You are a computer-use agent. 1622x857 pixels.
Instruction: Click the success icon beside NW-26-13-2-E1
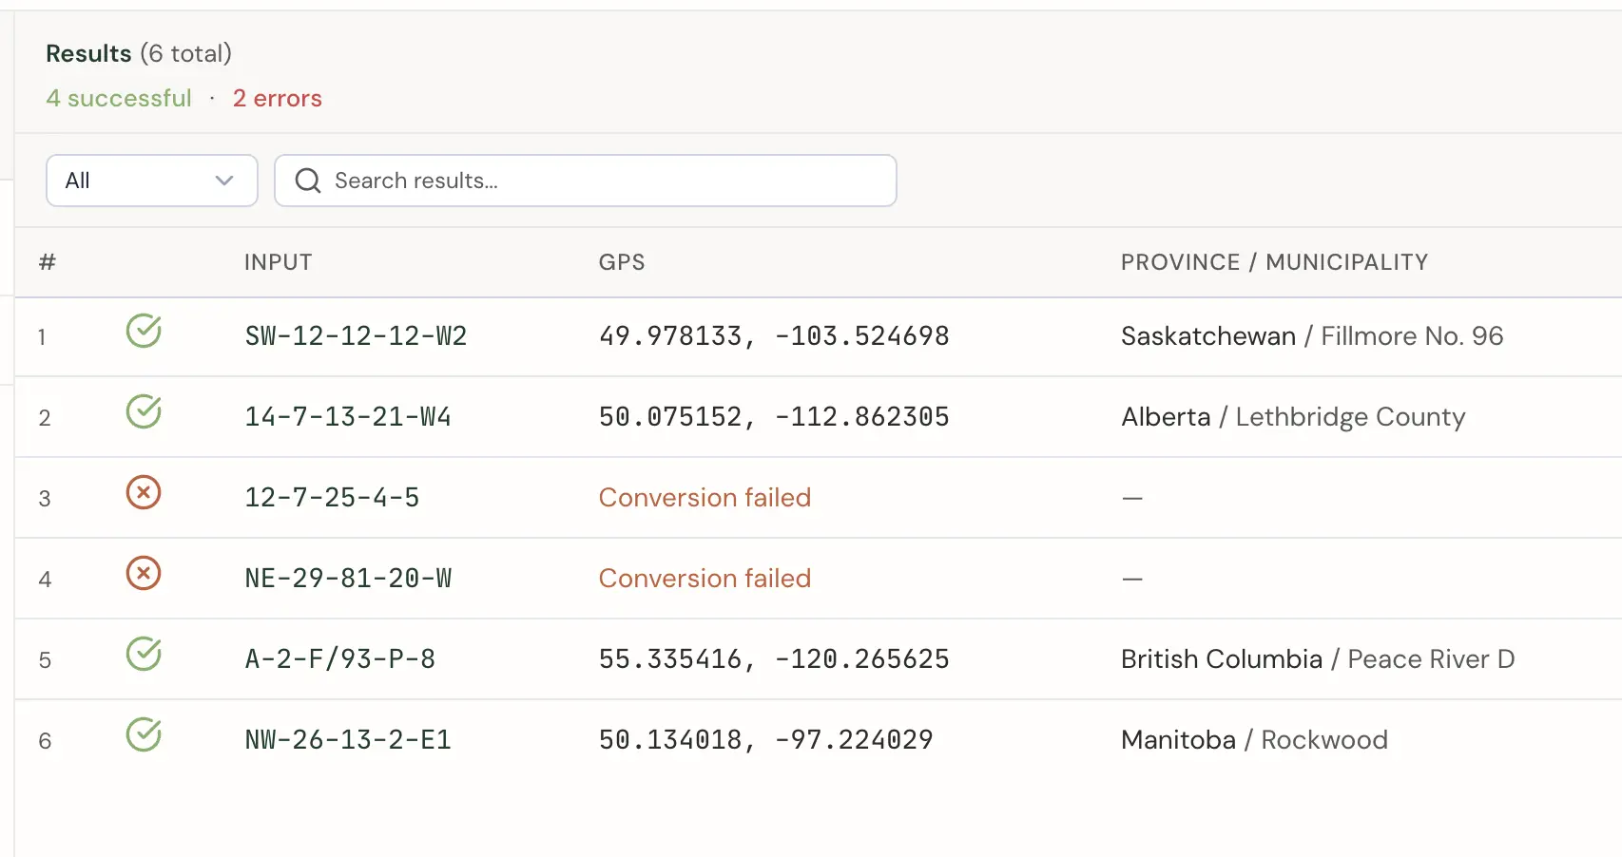coord(143,735)
